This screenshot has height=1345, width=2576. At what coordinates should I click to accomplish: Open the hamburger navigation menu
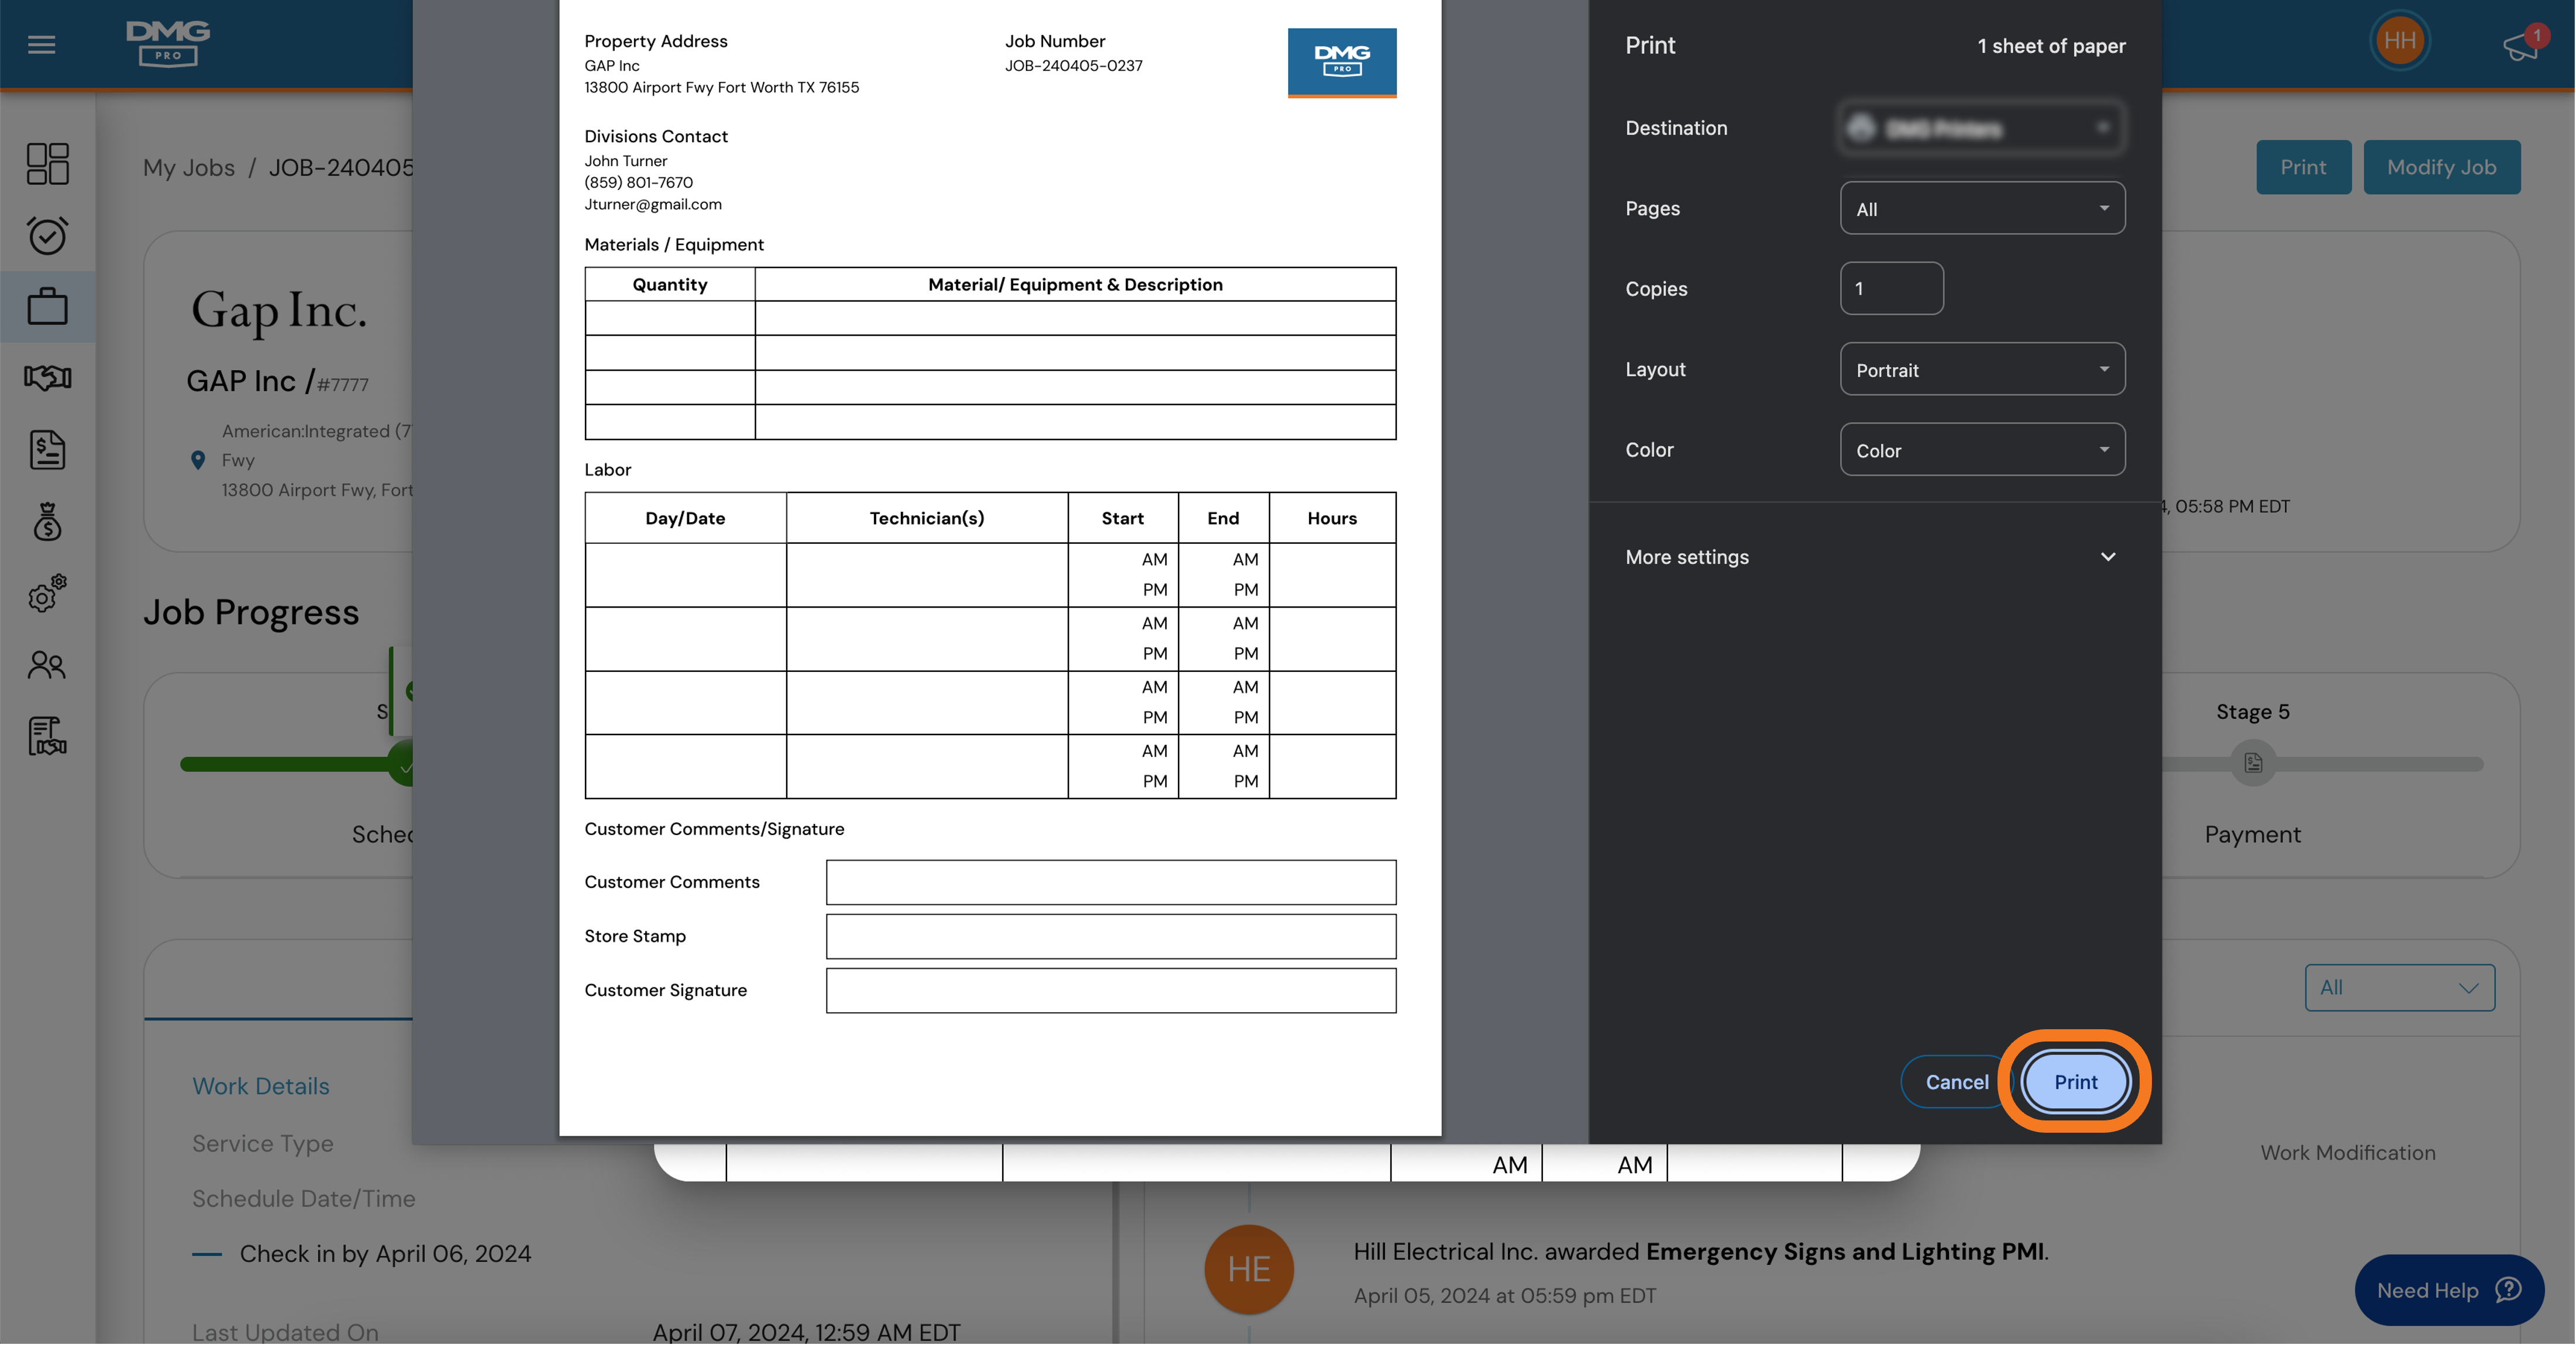tap(41, 44)
